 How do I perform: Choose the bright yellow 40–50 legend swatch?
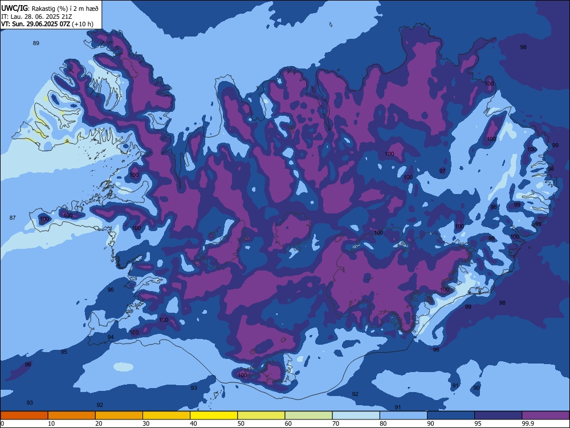click(214, 415)
